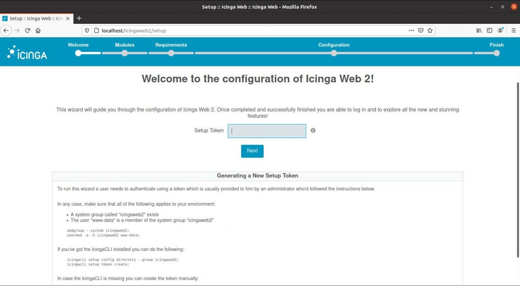Click the 'addgroup --system icingaweb2;' command text
520x286 pixels.
click(98, 230)
